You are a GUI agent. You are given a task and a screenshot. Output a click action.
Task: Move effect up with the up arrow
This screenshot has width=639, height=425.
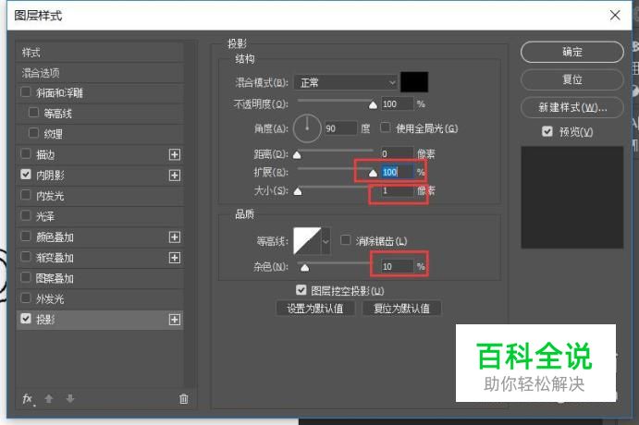point(49,398)
